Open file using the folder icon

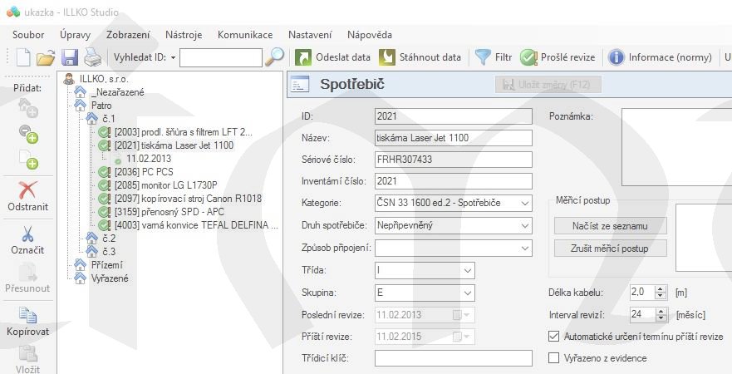coord(46,57)
